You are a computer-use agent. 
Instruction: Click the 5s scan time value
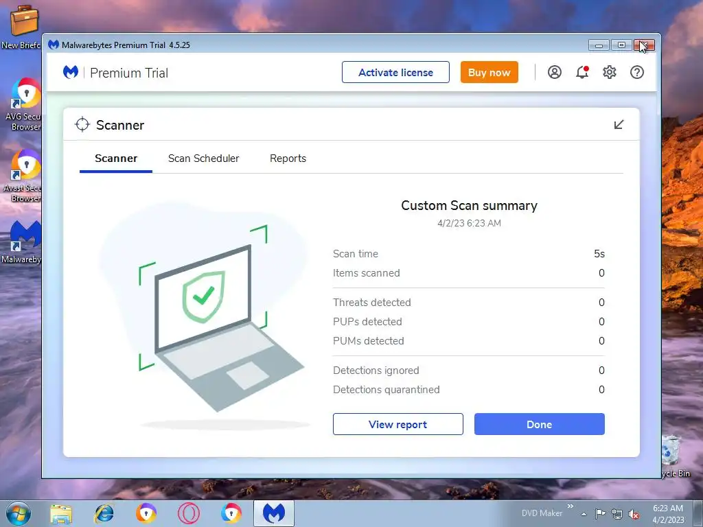click(599, 254)
